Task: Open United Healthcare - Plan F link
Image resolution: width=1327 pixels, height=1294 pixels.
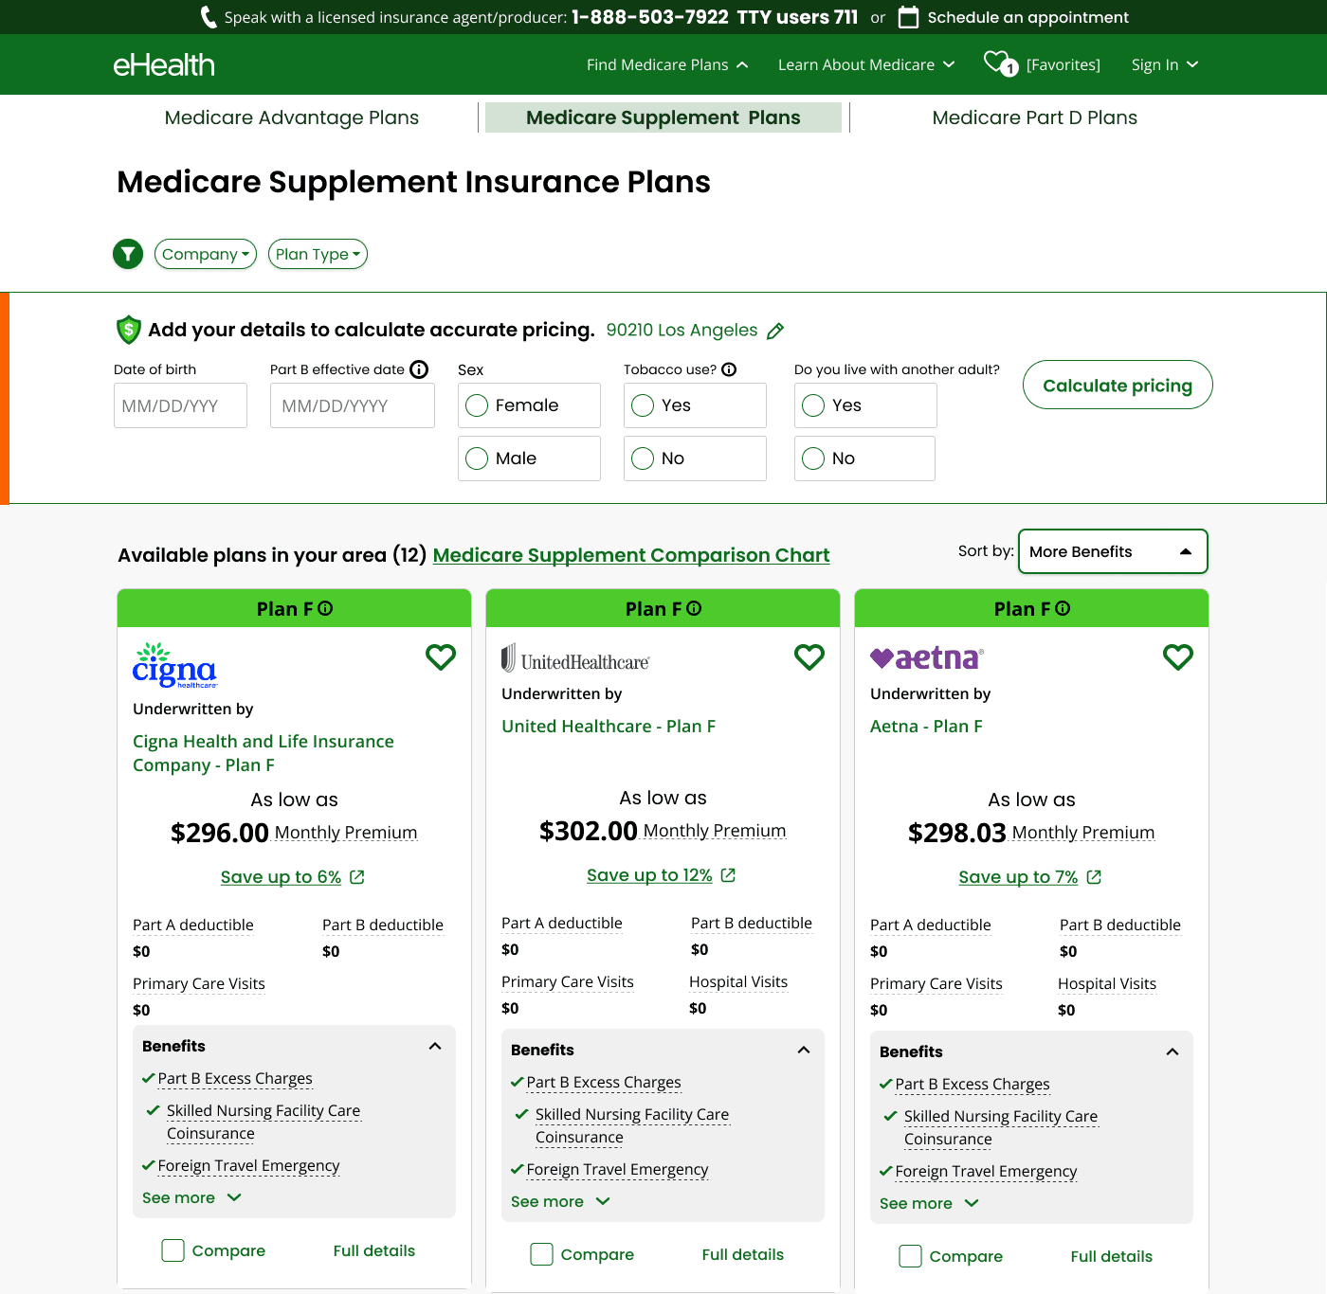Action: [x=609, y=726]
